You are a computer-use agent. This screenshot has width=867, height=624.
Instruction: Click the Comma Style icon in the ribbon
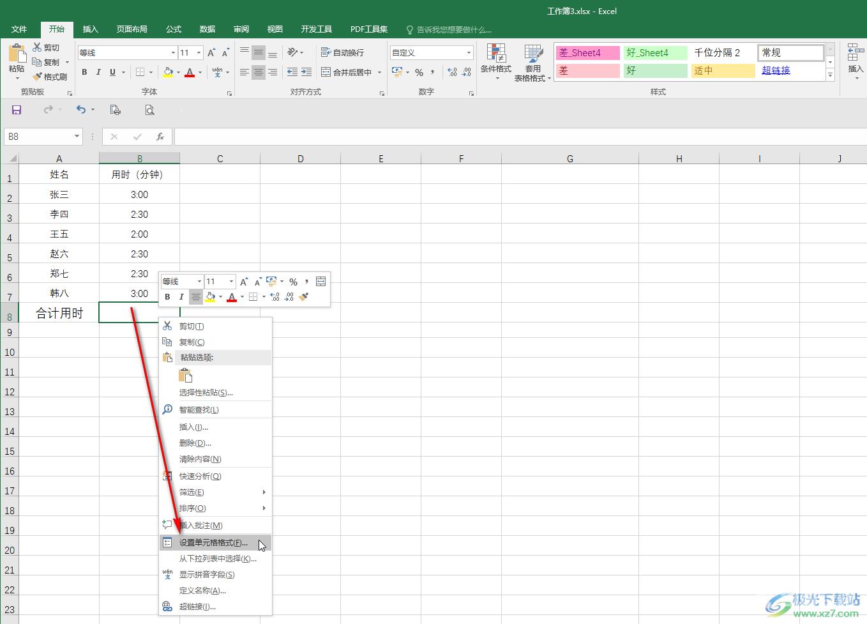433,72
